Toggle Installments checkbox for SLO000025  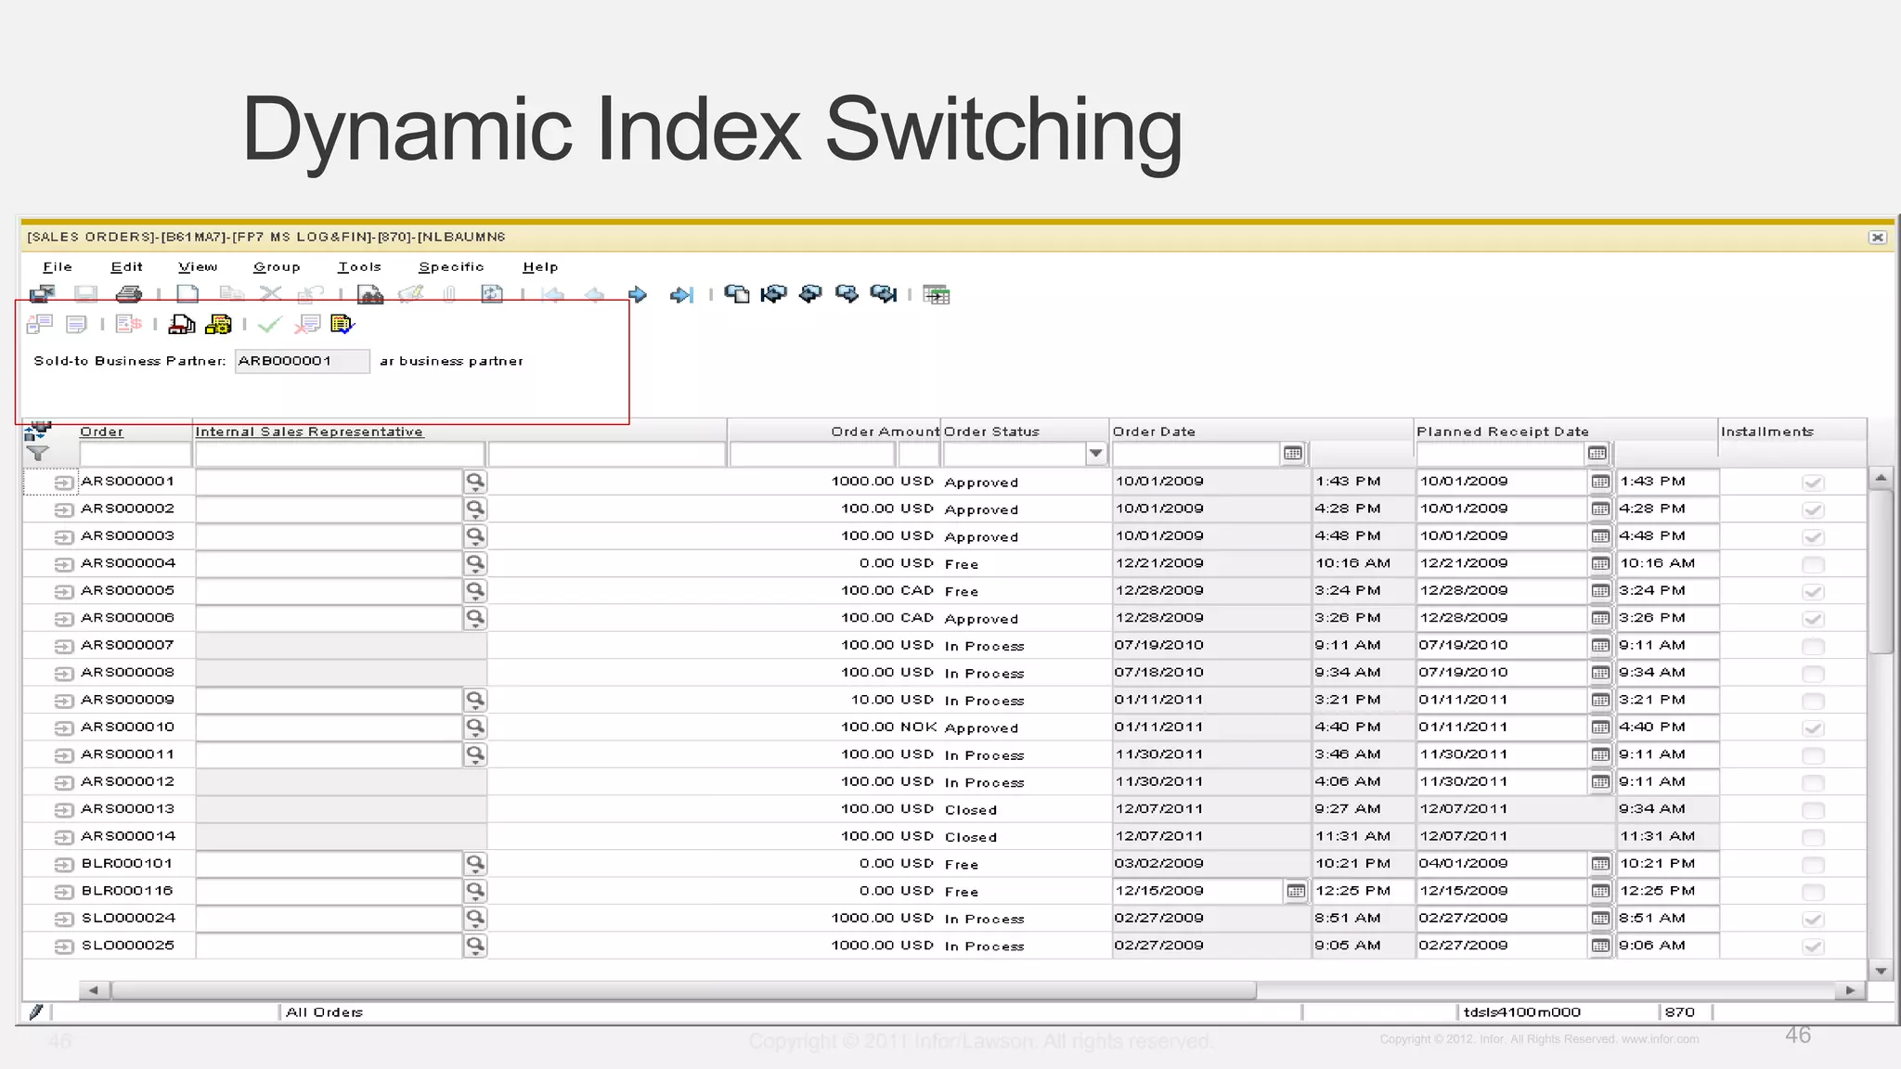click(x=1812, y=946)
